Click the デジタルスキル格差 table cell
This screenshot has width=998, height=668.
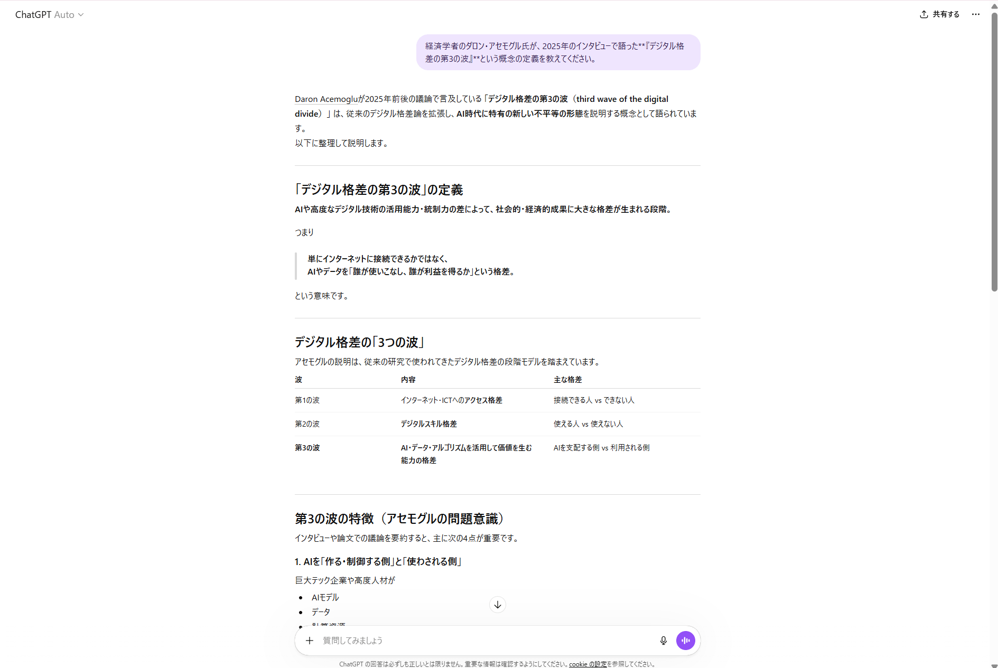pyautogui.click(x=428, y=424)
